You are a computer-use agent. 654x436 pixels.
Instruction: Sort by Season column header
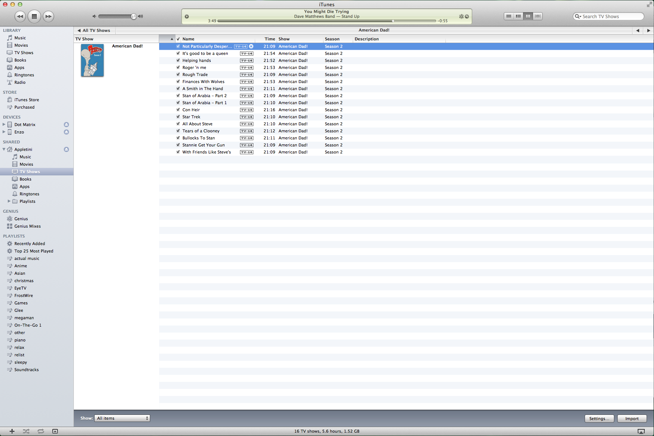(338, 39)
